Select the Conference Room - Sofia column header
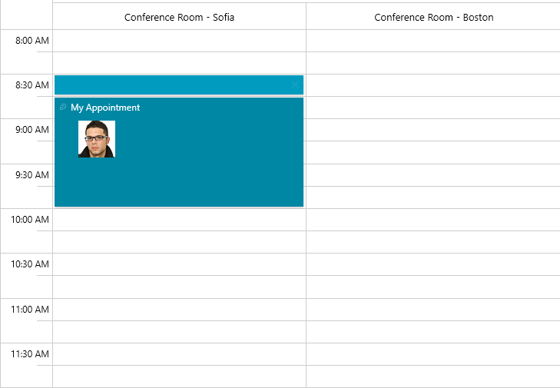The image size is (560, 388). [x=179, y=17]
